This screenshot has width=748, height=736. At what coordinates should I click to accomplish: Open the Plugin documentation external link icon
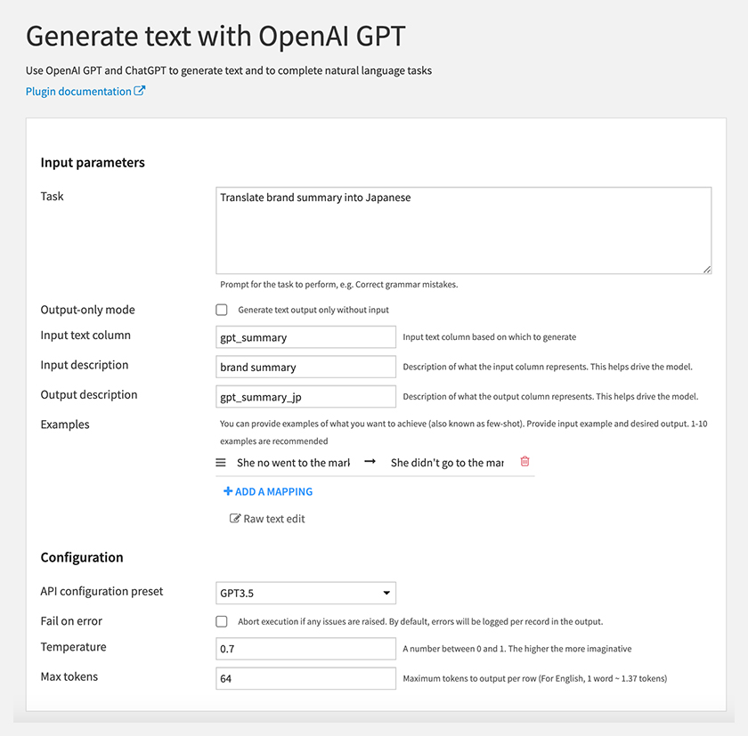tap(139, 91)
